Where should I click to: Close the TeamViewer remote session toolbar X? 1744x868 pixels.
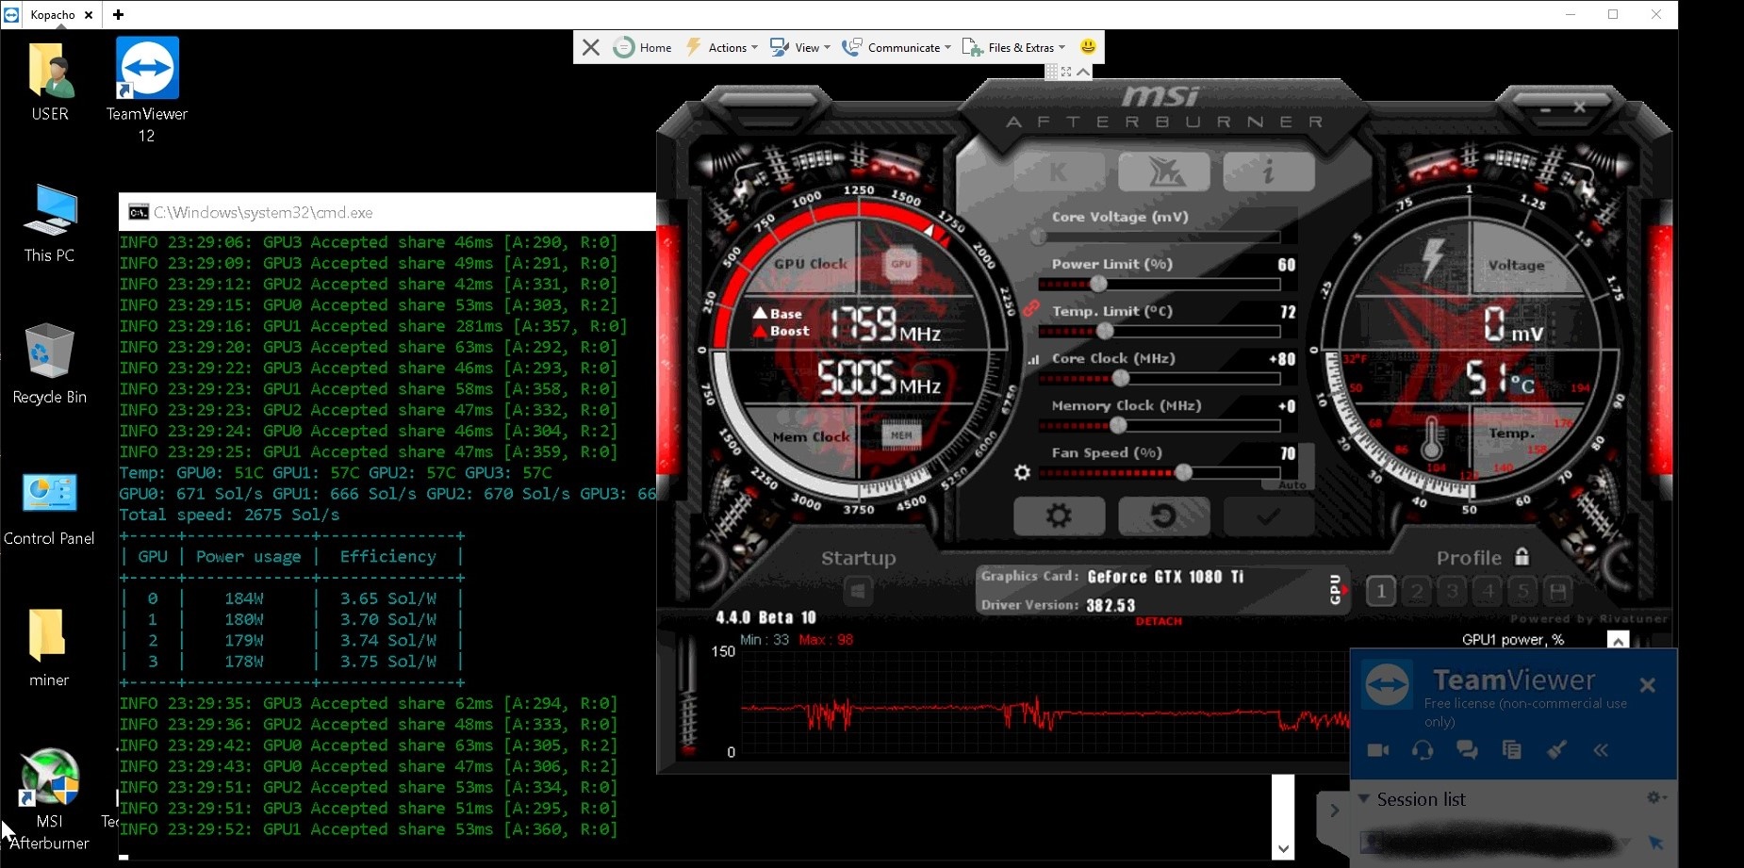[x=591, y=47]
